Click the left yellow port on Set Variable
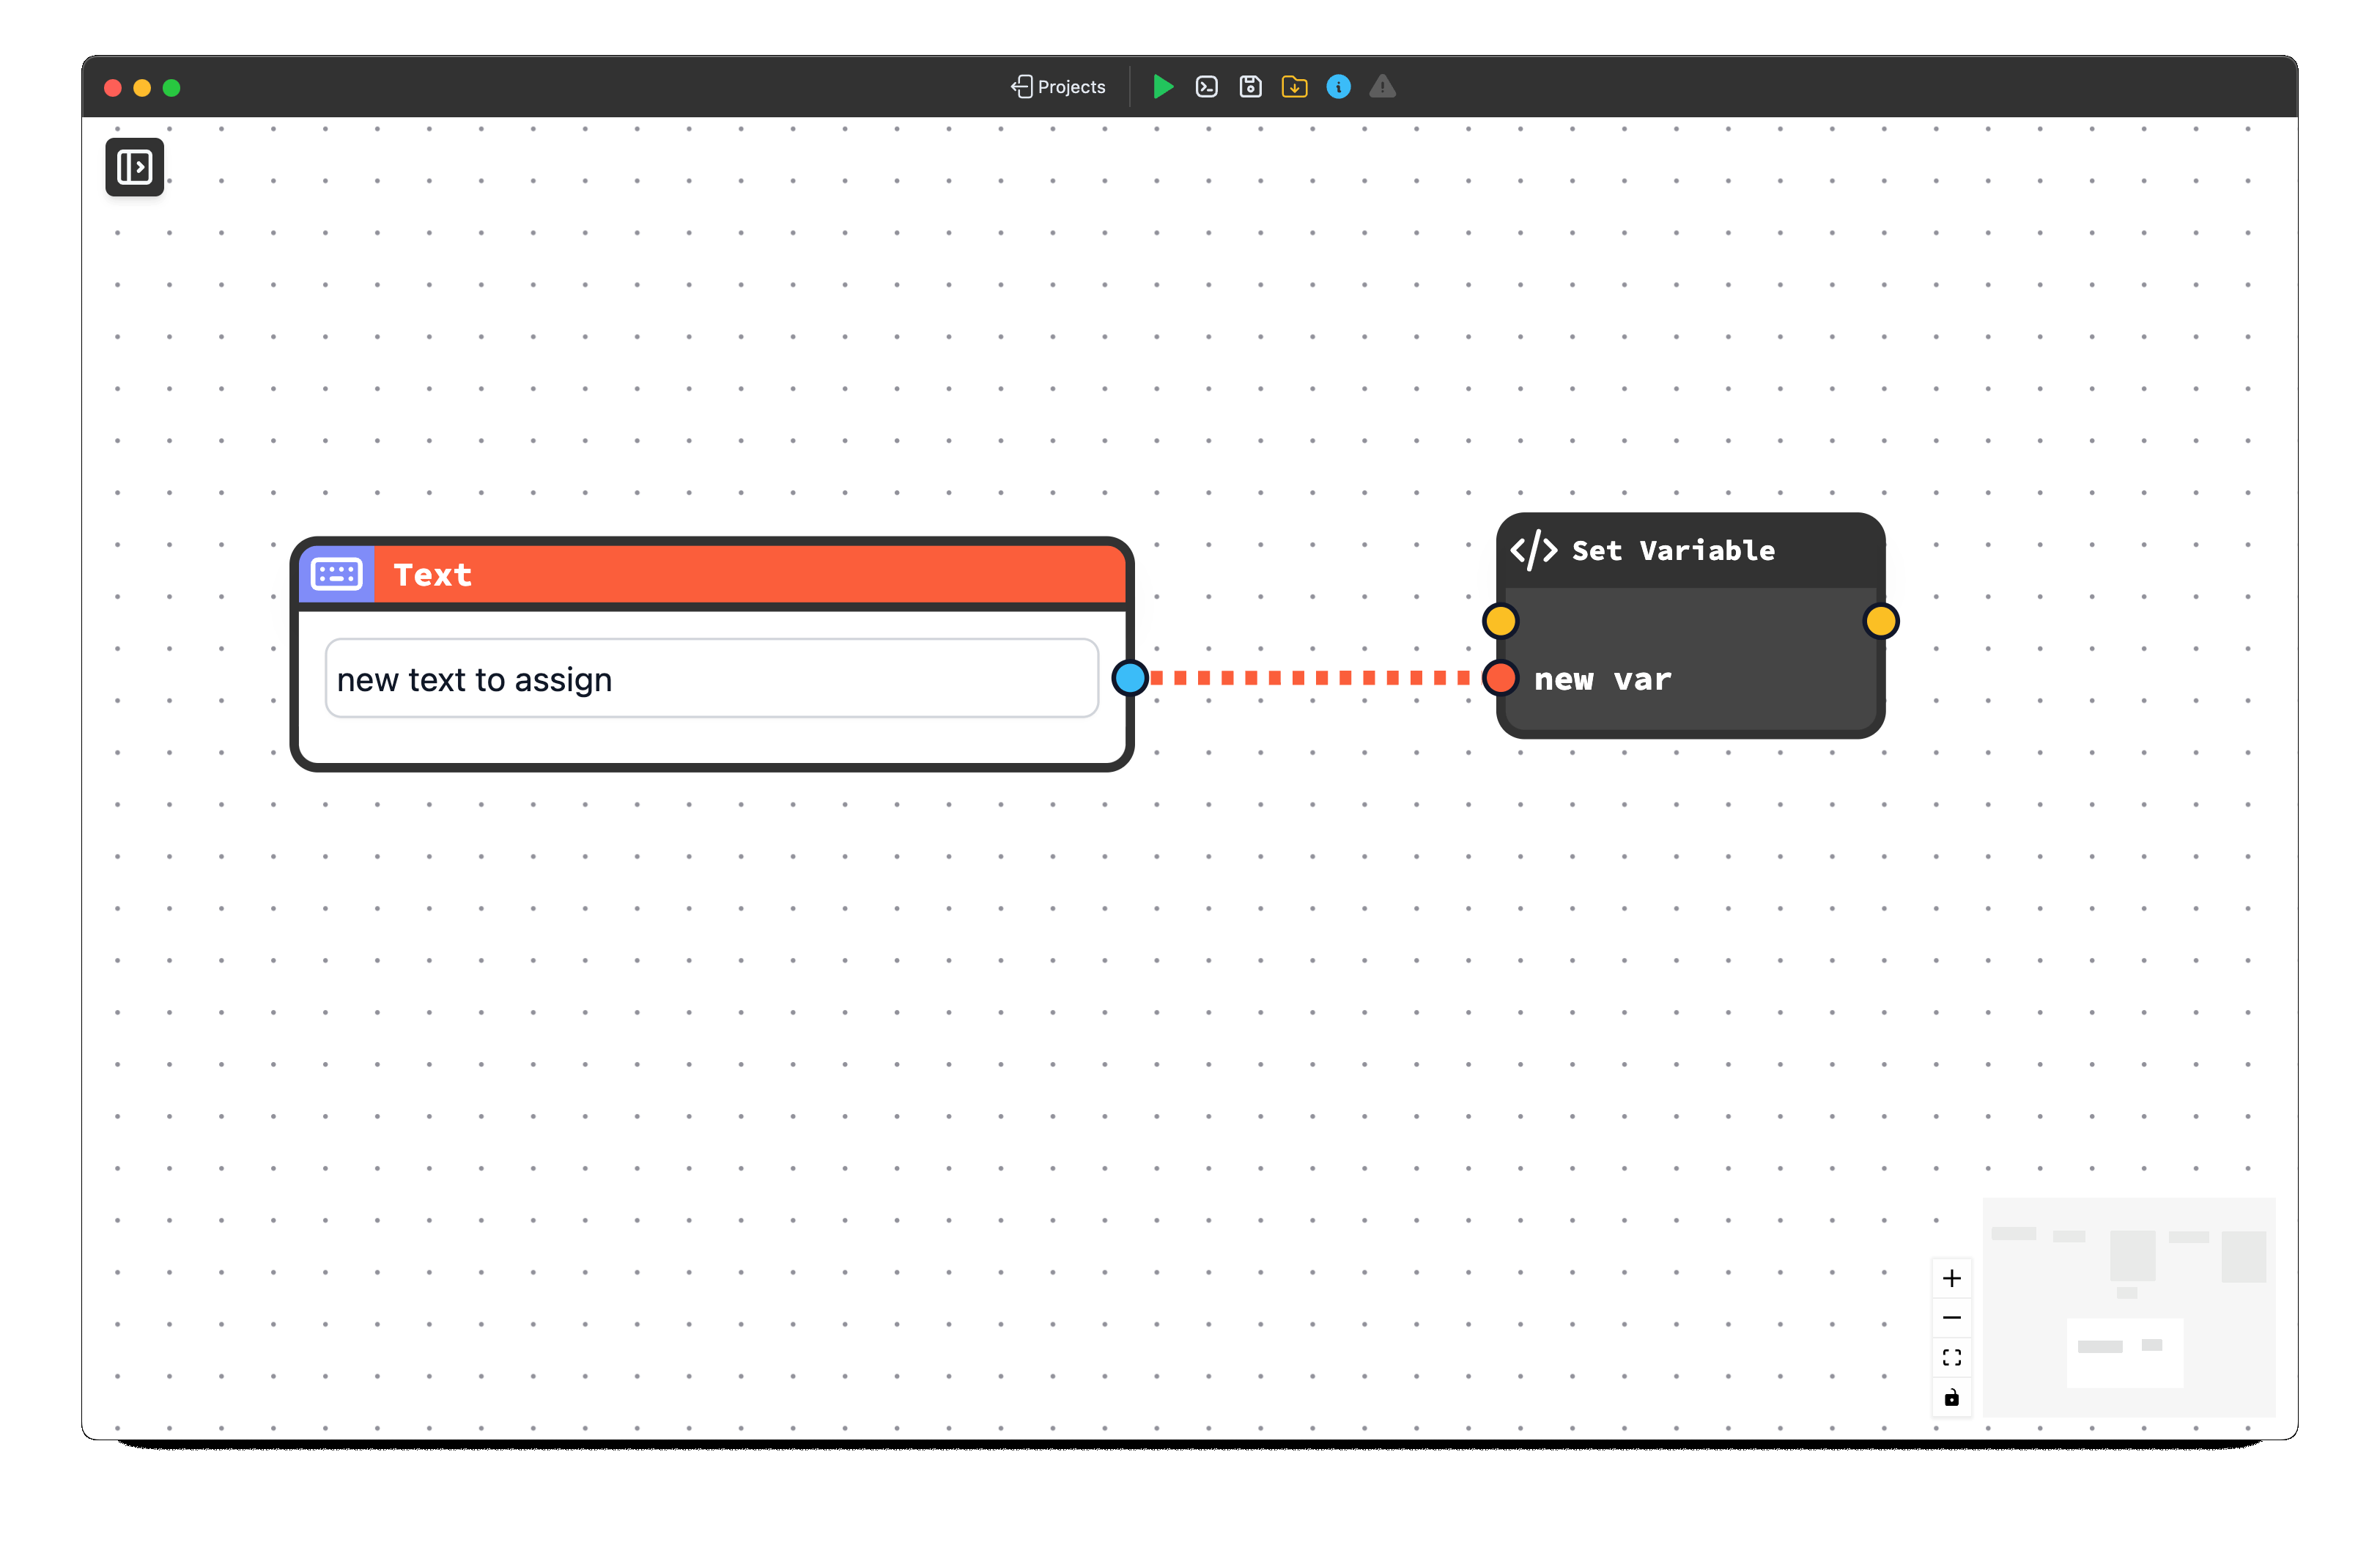 (x=1500, y=621)
